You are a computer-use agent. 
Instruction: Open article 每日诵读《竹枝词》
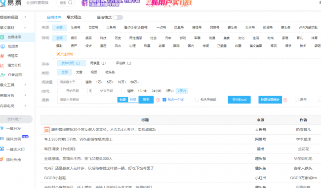[x=60, y=149]
